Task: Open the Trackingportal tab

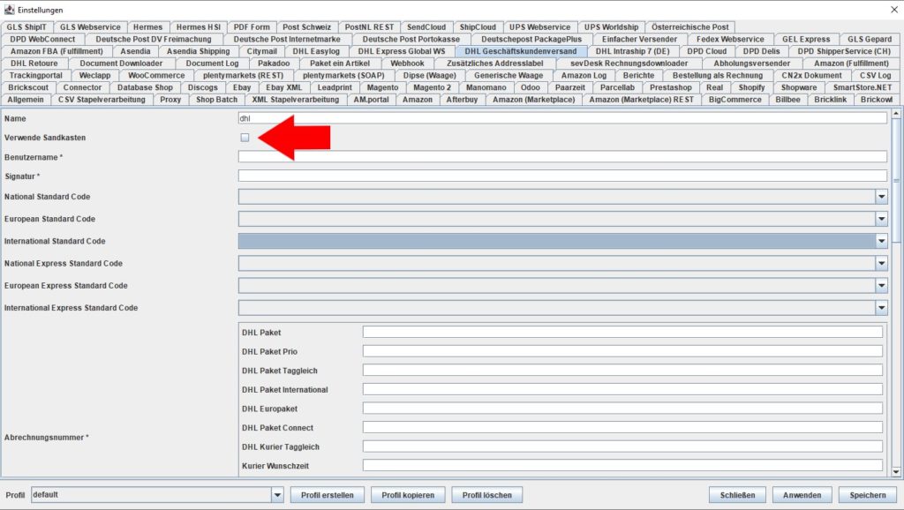Action: 35,76
